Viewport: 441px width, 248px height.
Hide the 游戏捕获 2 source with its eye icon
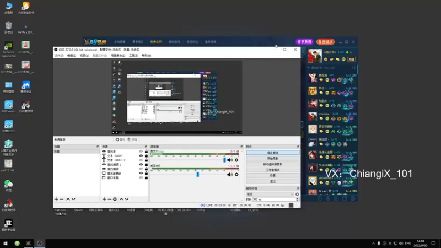[141, 164]
